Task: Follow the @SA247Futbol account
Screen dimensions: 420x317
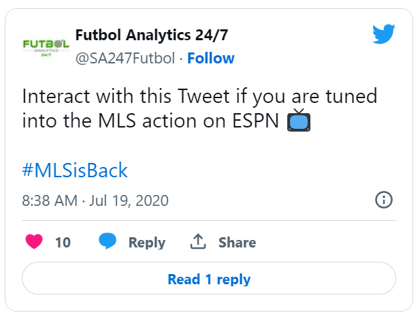Action: pos(211,58)
